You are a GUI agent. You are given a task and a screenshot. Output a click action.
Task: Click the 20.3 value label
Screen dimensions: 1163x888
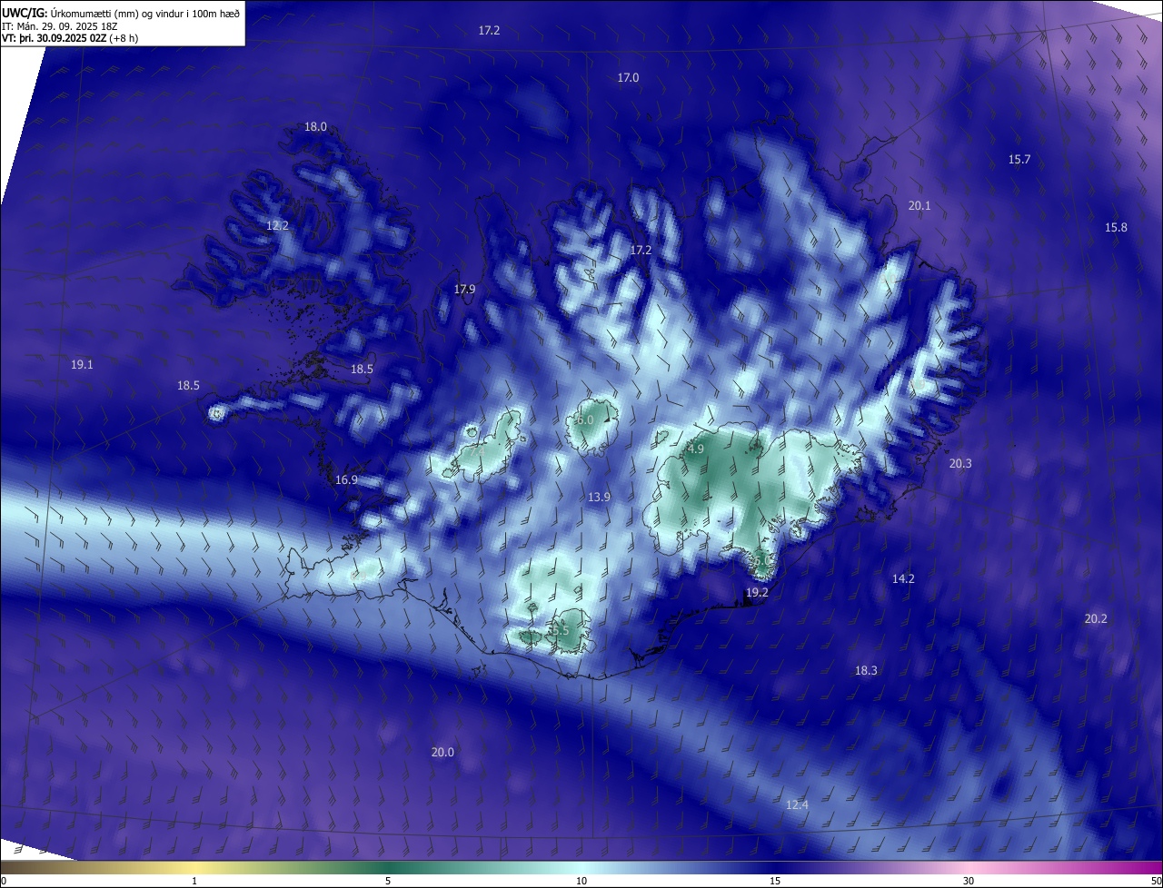pyautogui.click(x=960, y=464)
